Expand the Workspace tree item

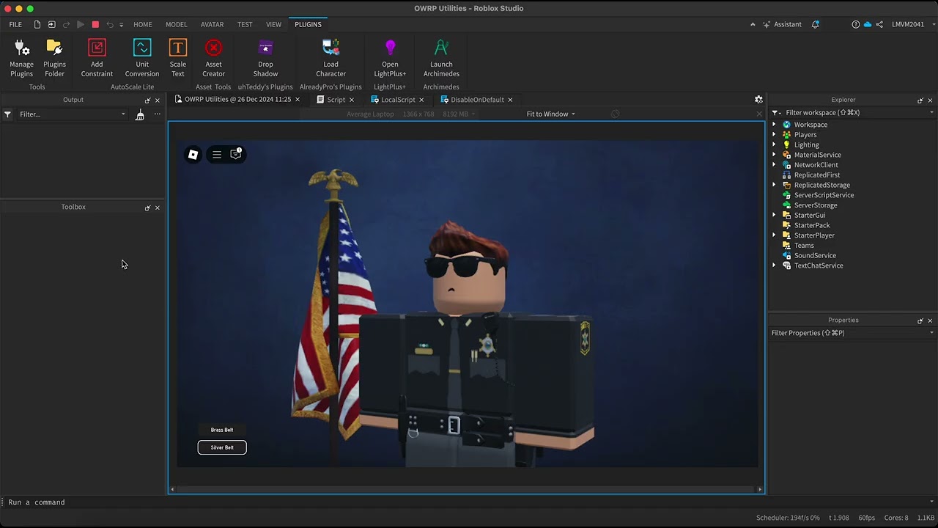775,125
